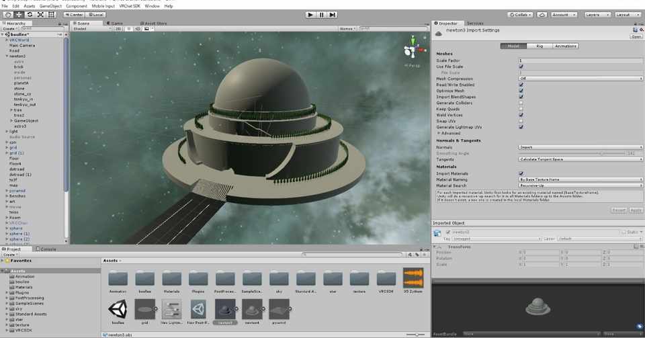Select the pyramid model asset
The width and height of the screenshot is (645, 338).
click(x=279, y=309)
